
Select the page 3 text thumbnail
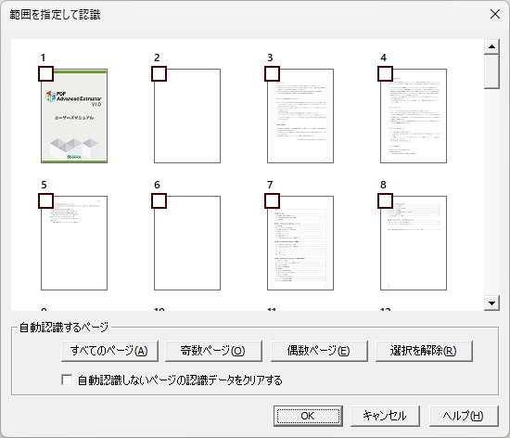tap(300, 116)
